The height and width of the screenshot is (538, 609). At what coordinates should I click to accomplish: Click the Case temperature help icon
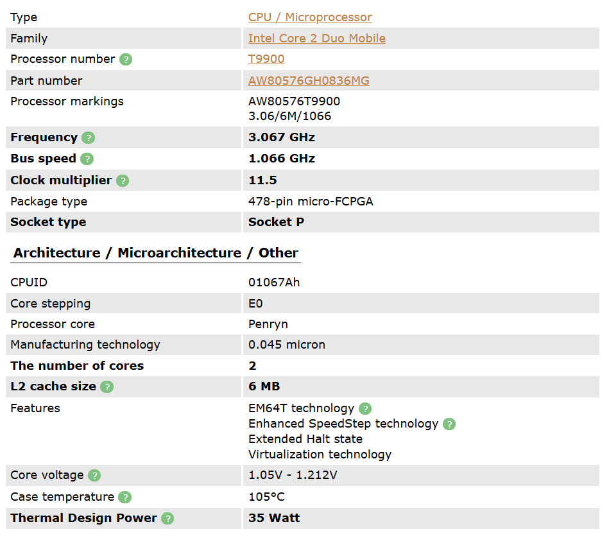point(124,497)
